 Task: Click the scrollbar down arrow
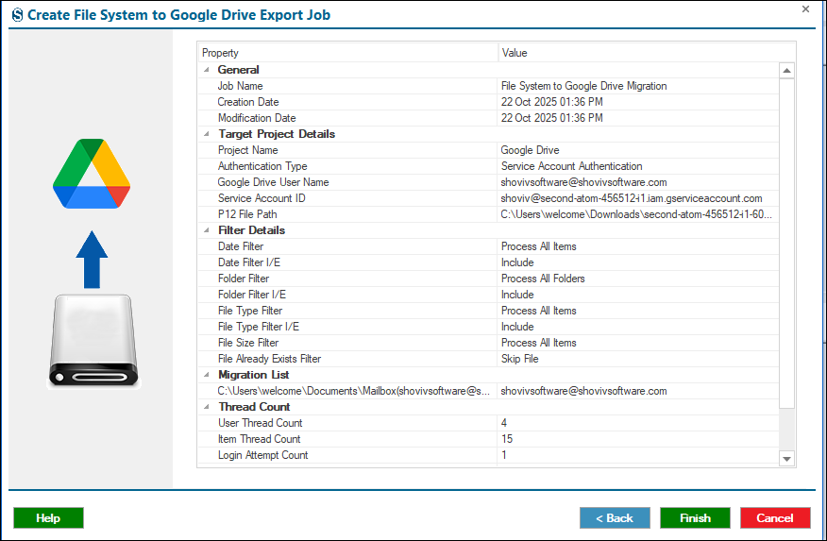click(786, 459)
